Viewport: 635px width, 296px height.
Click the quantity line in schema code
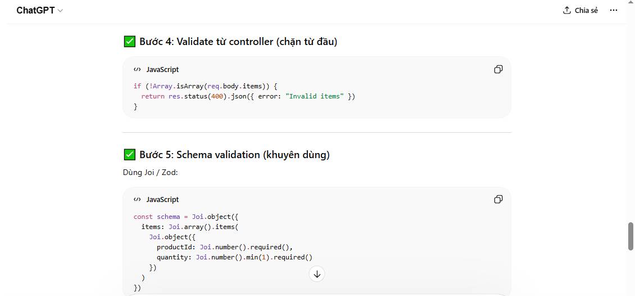click(x=234, y=257)
